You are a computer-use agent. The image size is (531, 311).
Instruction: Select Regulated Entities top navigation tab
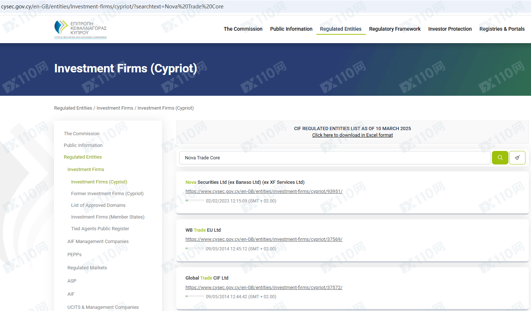[x=340, y=29]
